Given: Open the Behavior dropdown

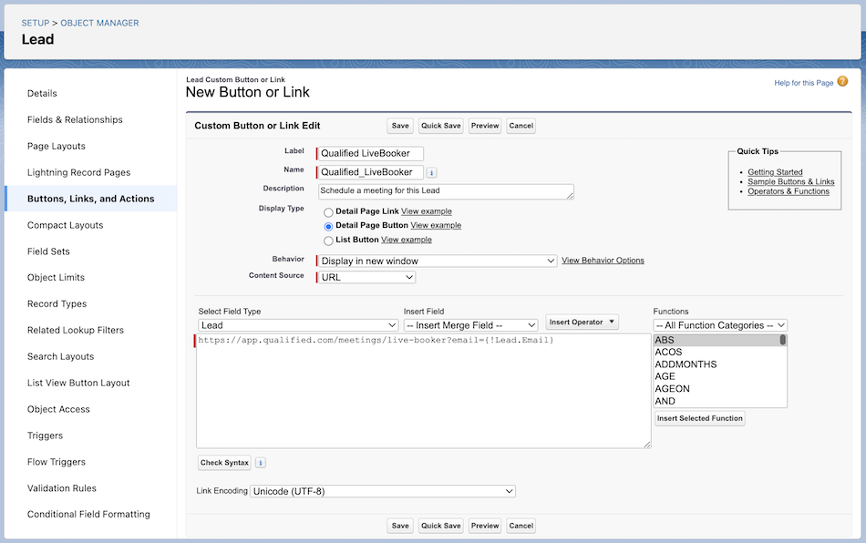Looking at the screenshot, I should (x=438, y=261).
